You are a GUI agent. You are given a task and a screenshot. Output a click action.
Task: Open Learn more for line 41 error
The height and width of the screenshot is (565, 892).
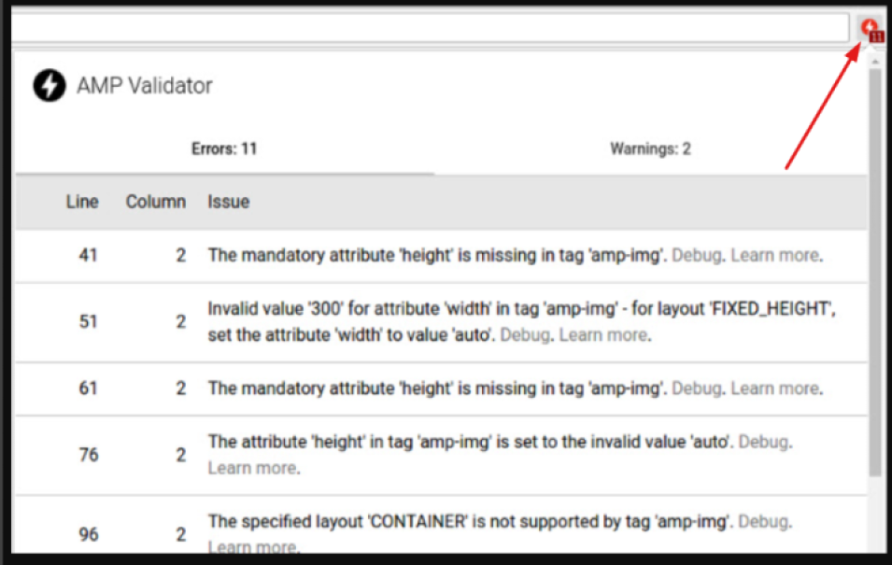tap(775, 255)
